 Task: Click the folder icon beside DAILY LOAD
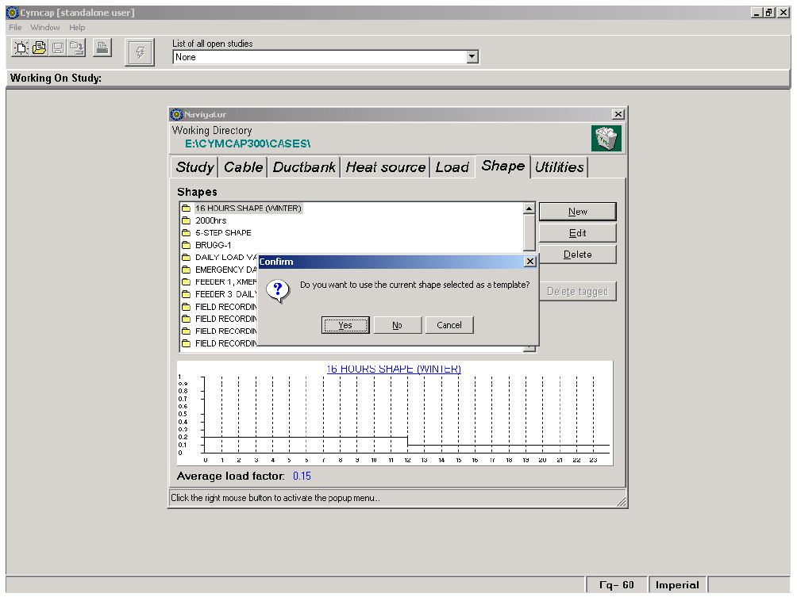(186, 258)
